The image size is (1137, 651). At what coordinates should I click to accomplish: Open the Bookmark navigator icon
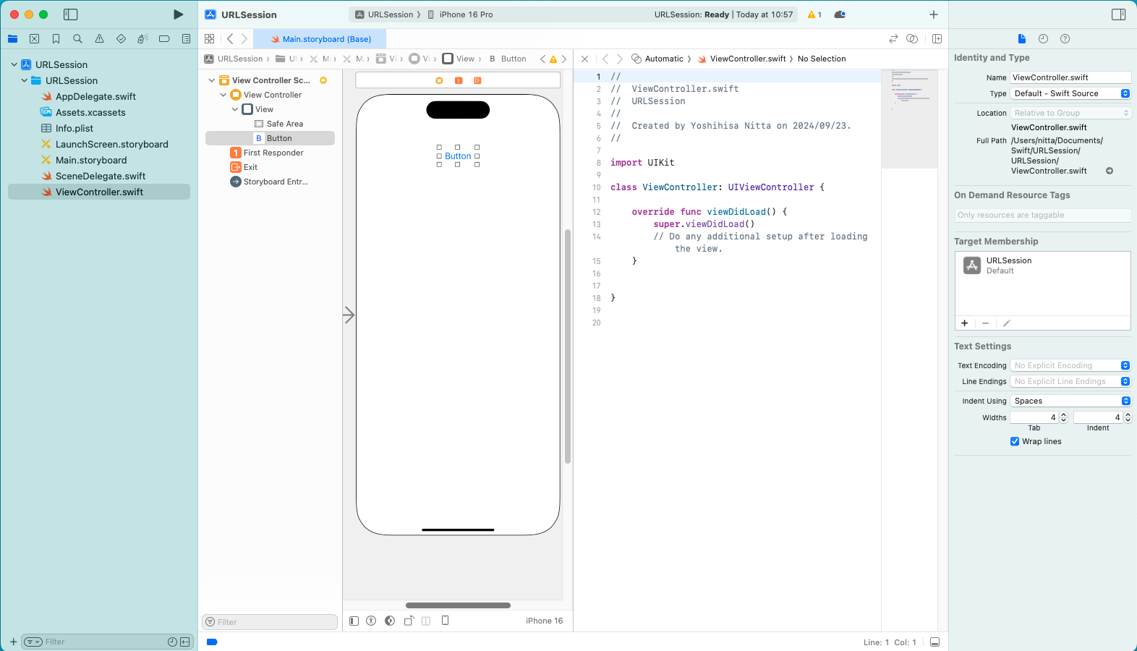click(x=56, y=39)
